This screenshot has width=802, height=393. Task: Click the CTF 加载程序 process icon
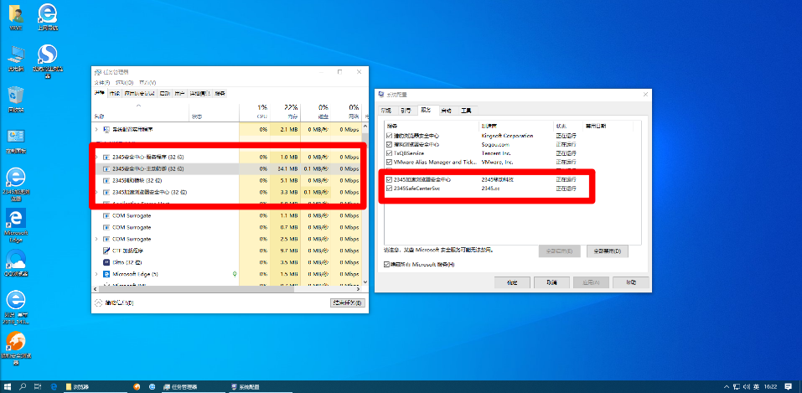[x=106, y=251]
